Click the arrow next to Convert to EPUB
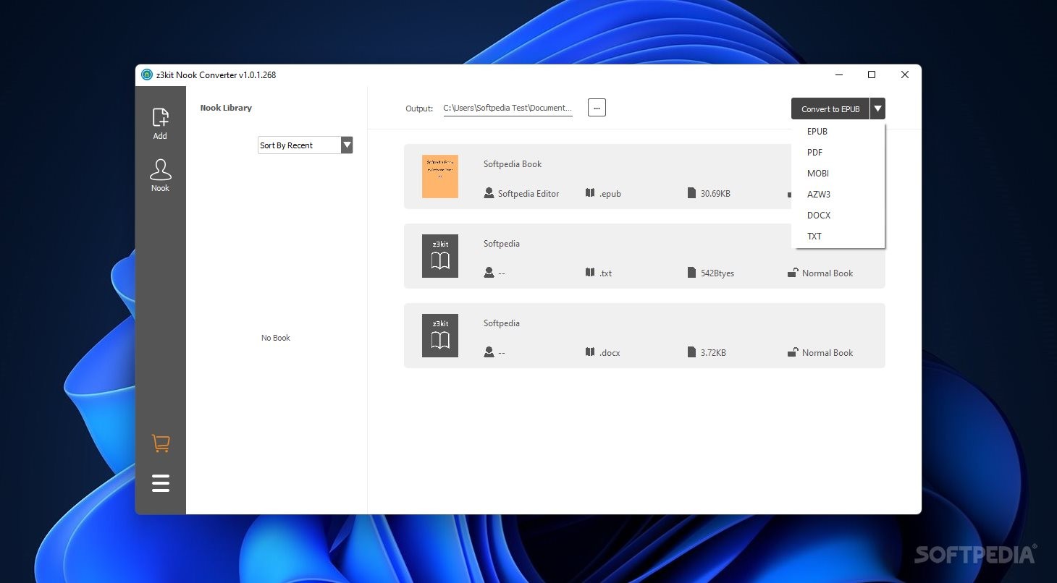 point(877,108)
